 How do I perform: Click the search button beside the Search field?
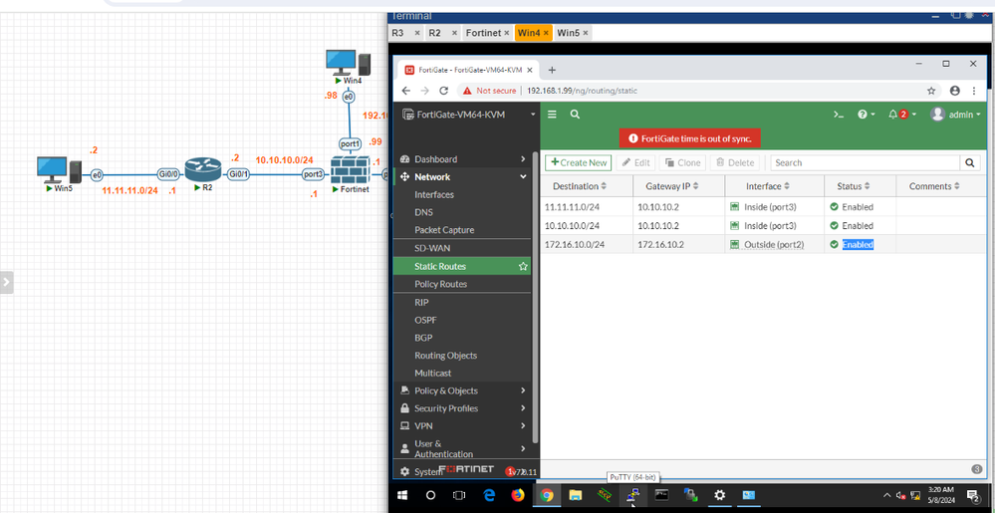point(969,162)
